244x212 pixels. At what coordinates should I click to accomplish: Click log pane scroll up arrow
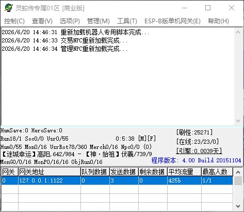(x=238, y=32)
